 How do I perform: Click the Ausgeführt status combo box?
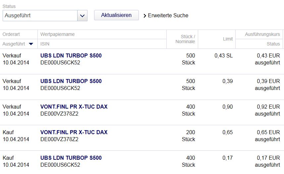coord(40,16)
